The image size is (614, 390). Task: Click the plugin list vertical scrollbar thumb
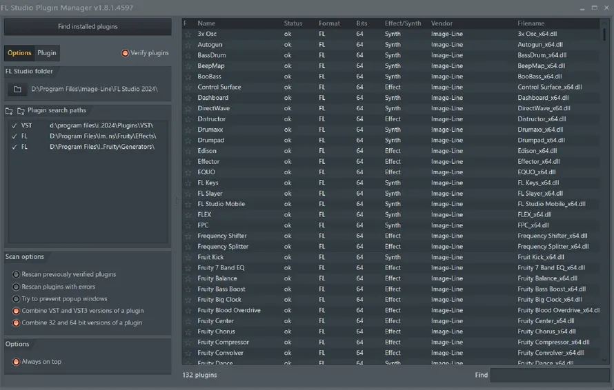click(604, 34)
